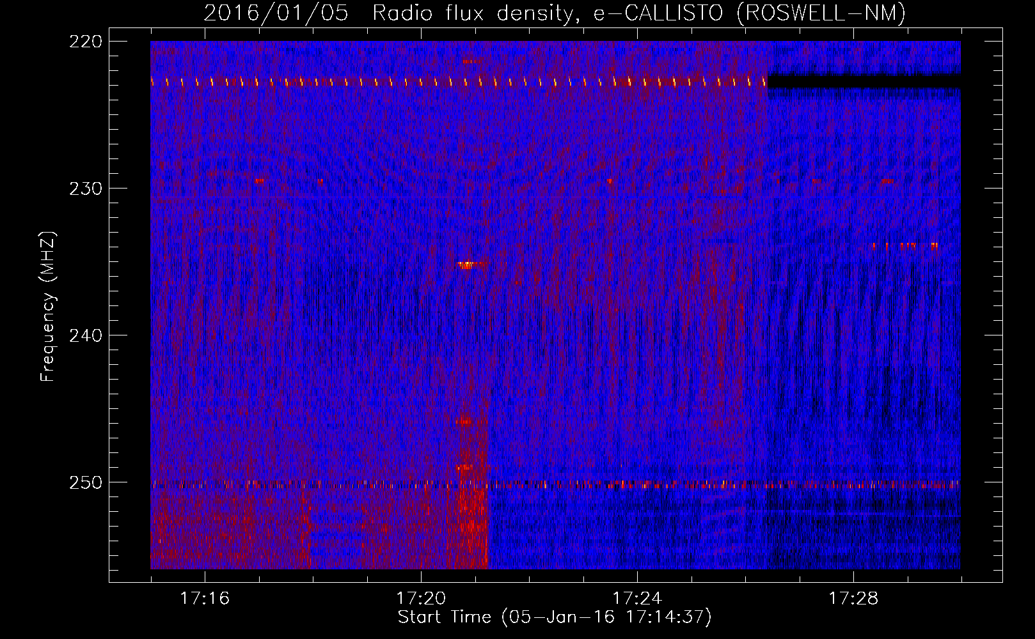Click the 17:20 time axis label
Viewport: 1035px width, 639px height.
(421, 598)
